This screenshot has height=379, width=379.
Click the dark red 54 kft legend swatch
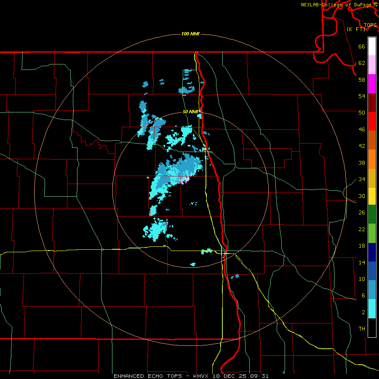click(372, 102)
